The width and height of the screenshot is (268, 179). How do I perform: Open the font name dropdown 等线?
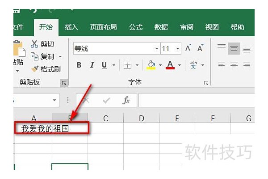coord(157,48)
